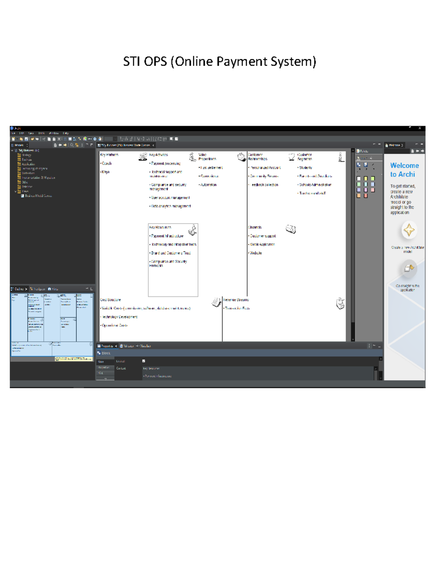
Task: Open the Models tree view menu
Action: click(x=82, y=145)
